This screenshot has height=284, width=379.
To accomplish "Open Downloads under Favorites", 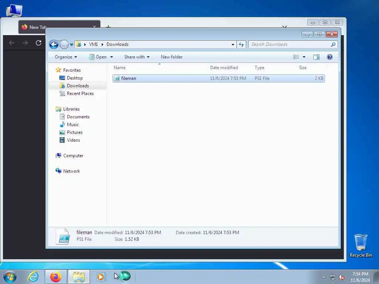I will (x=78, y=86).
